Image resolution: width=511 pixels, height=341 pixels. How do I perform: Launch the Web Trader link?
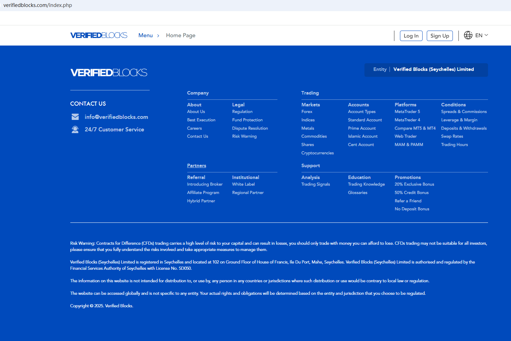[x=406, y=136]
